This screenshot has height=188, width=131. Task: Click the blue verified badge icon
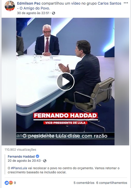tap(37, 156)
